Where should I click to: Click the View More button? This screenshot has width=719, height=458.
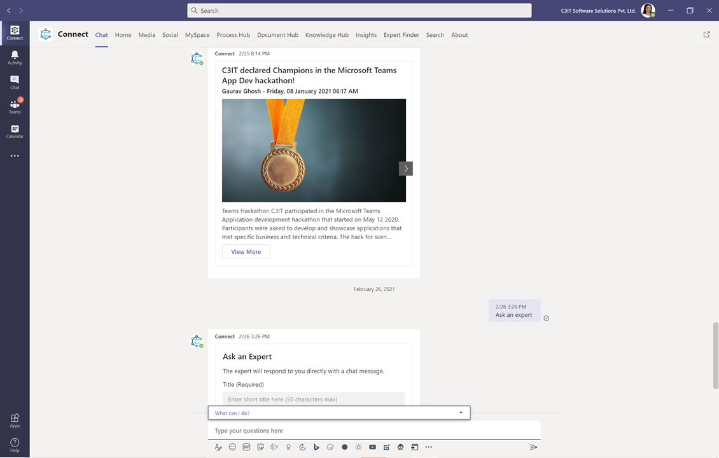click(246, 252)
